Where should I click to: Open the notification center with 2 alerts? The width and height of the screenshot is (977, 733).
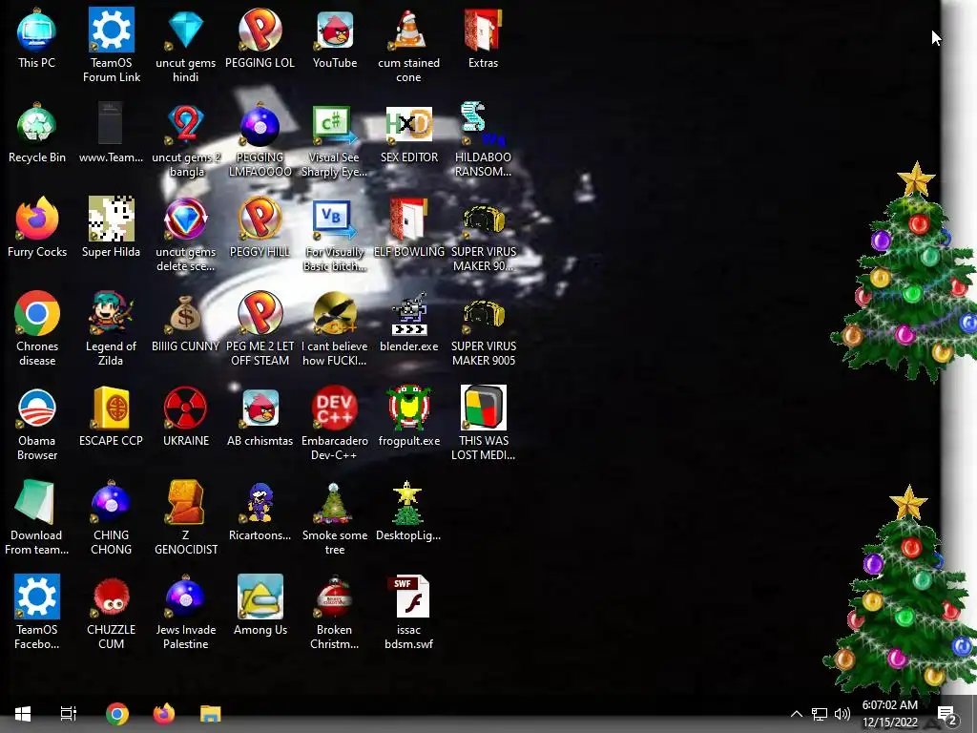947,714
